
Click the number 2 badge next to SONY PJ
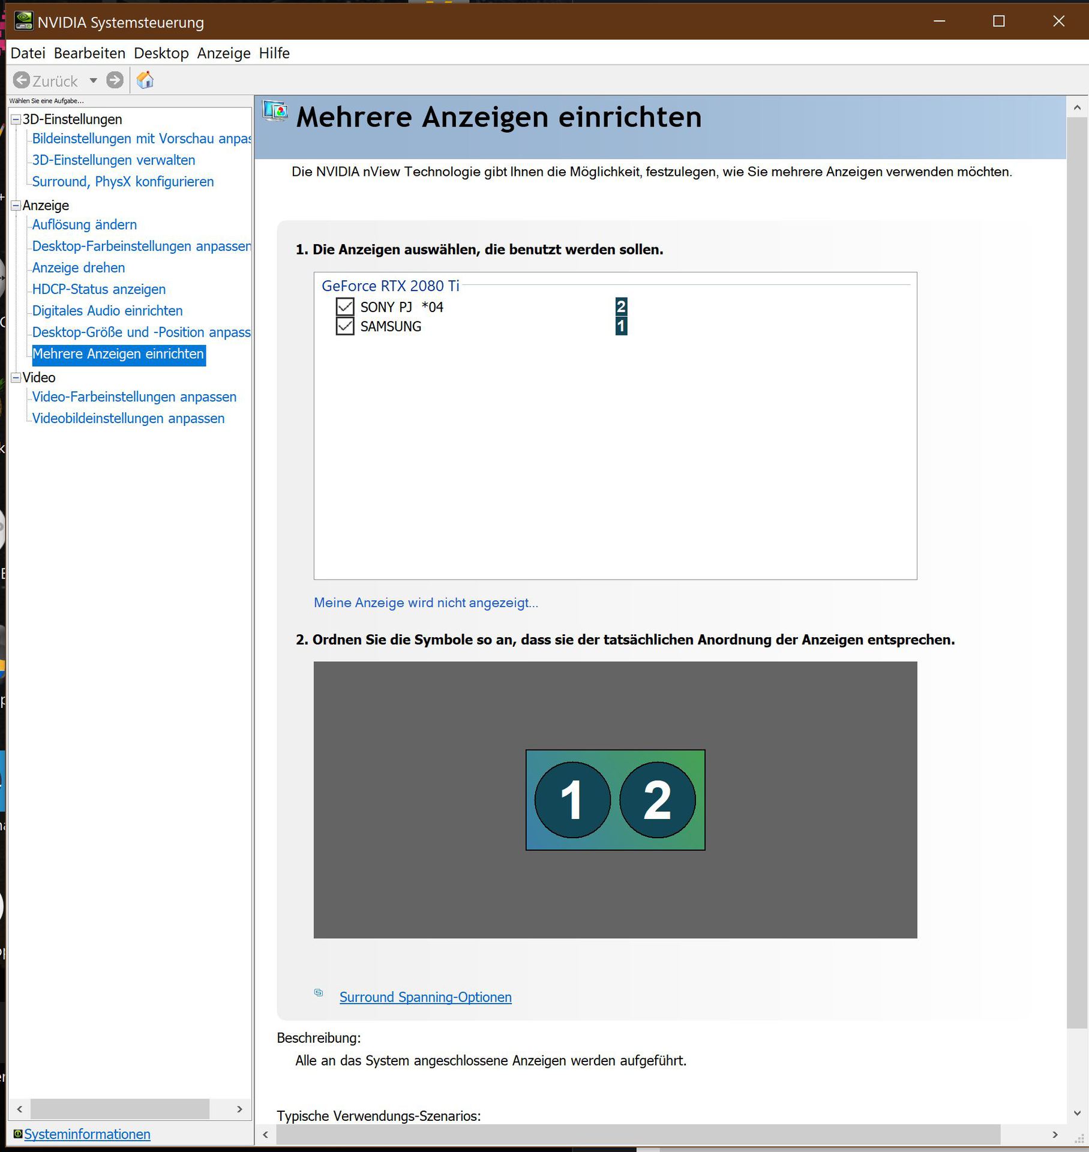click(x=622, y=307)
